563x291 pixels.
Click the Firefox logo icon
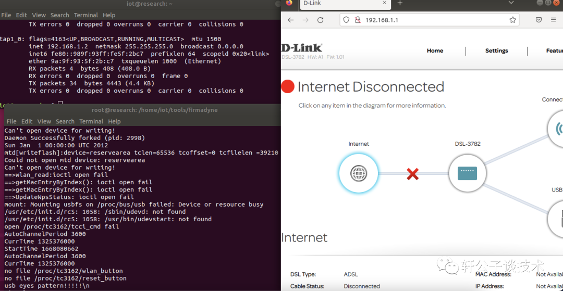289,3
